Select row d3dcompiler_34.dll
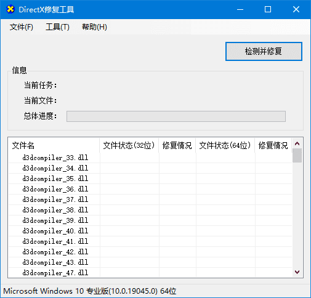The height and width of the screenshot is (298, 311). point(150,168)
